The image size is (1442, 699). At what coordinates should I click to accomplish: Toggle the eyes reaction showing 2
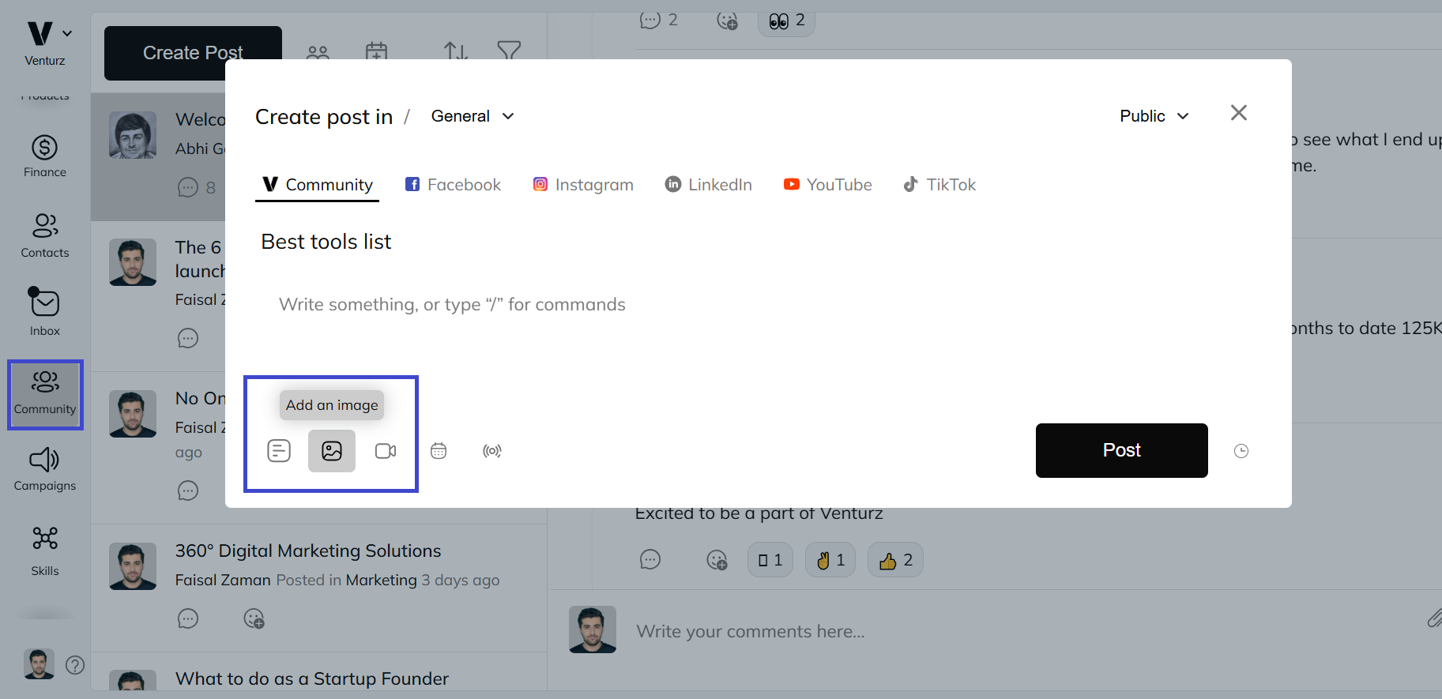(x=786, y=21)
